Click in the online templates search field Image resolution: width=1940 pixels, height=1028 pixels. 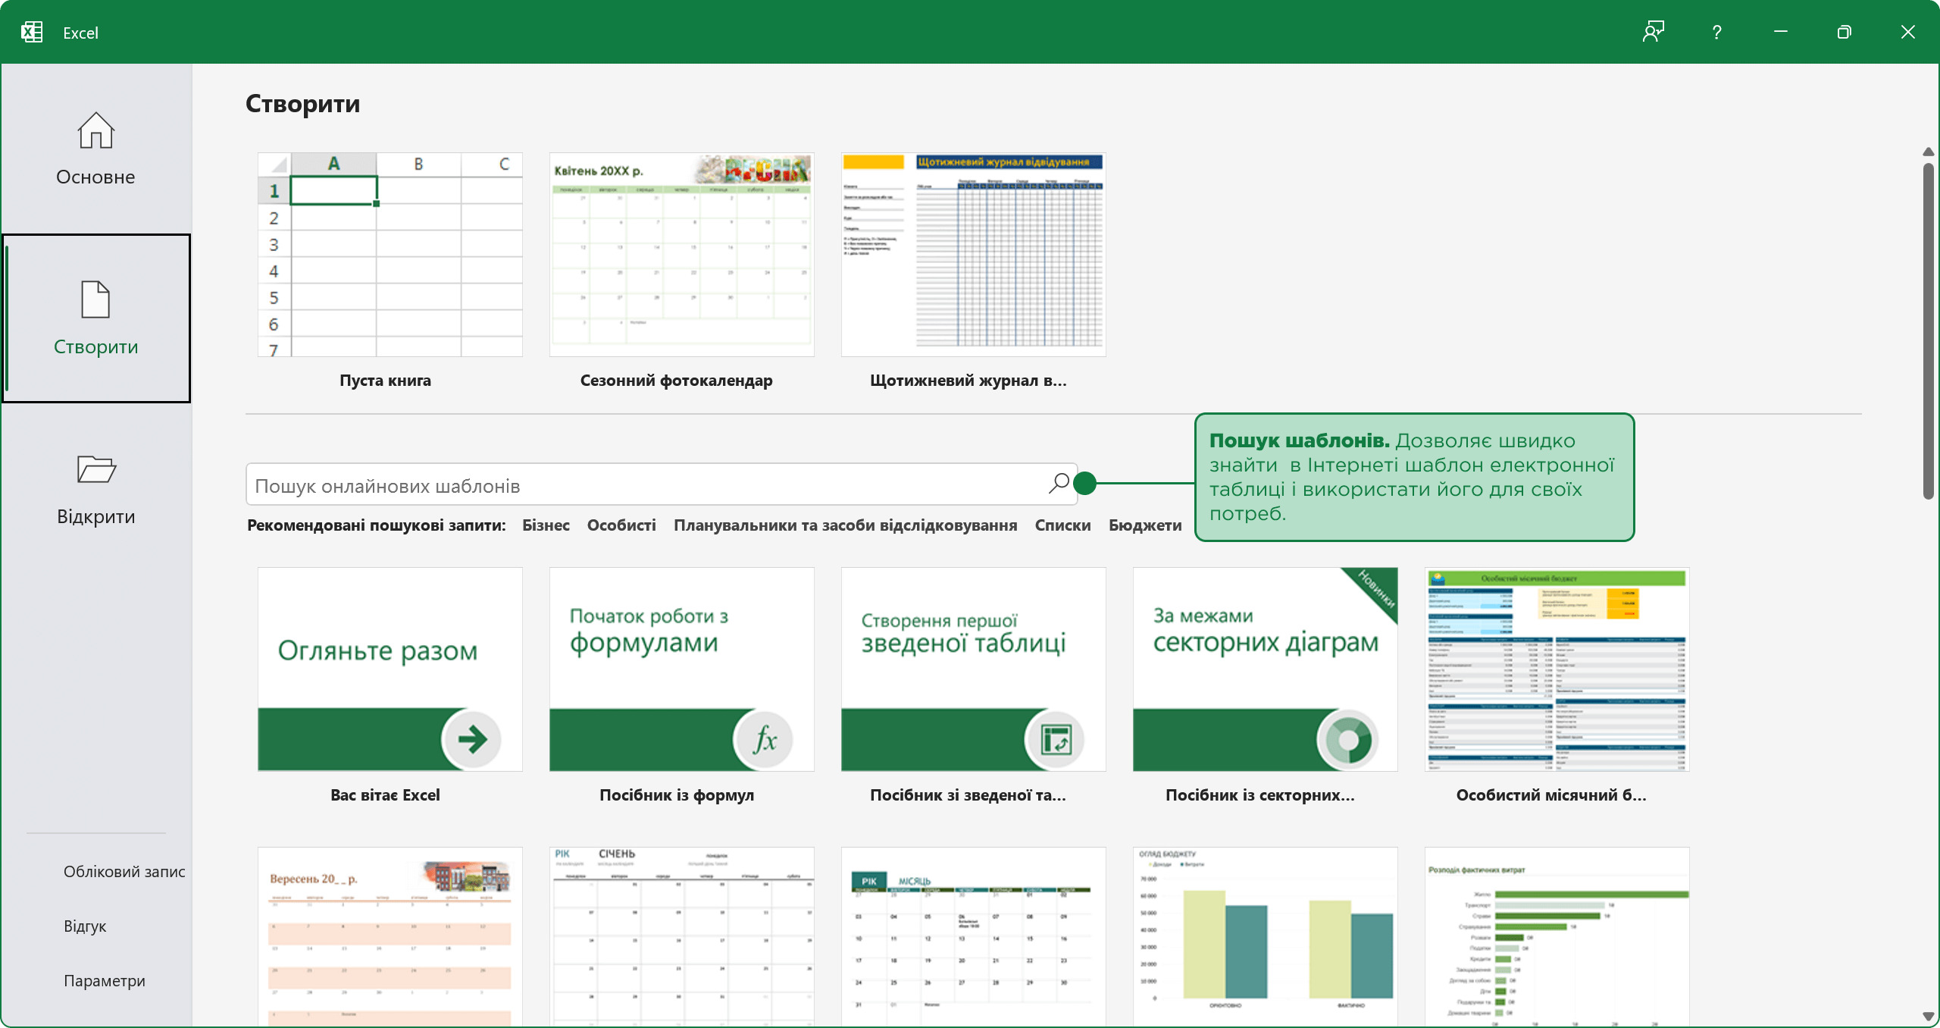point(644,486)
